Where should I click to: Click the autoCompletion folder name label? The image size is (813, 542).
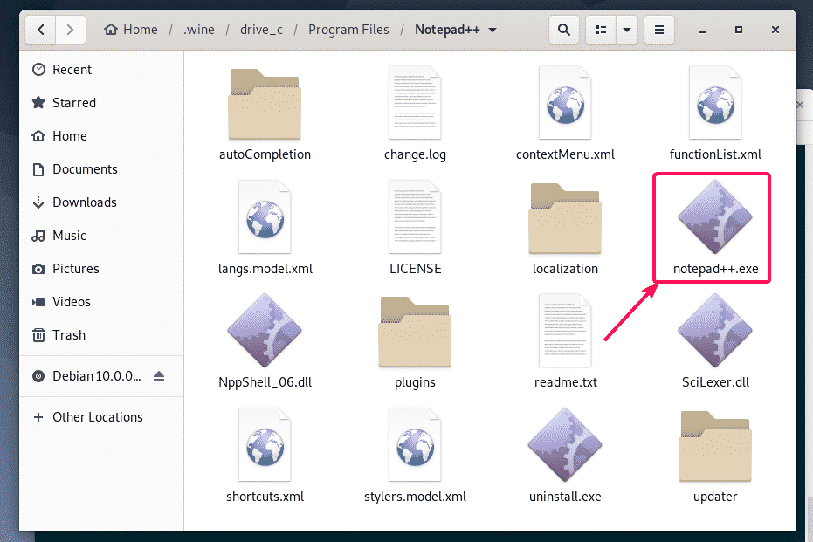pos(265,154)
